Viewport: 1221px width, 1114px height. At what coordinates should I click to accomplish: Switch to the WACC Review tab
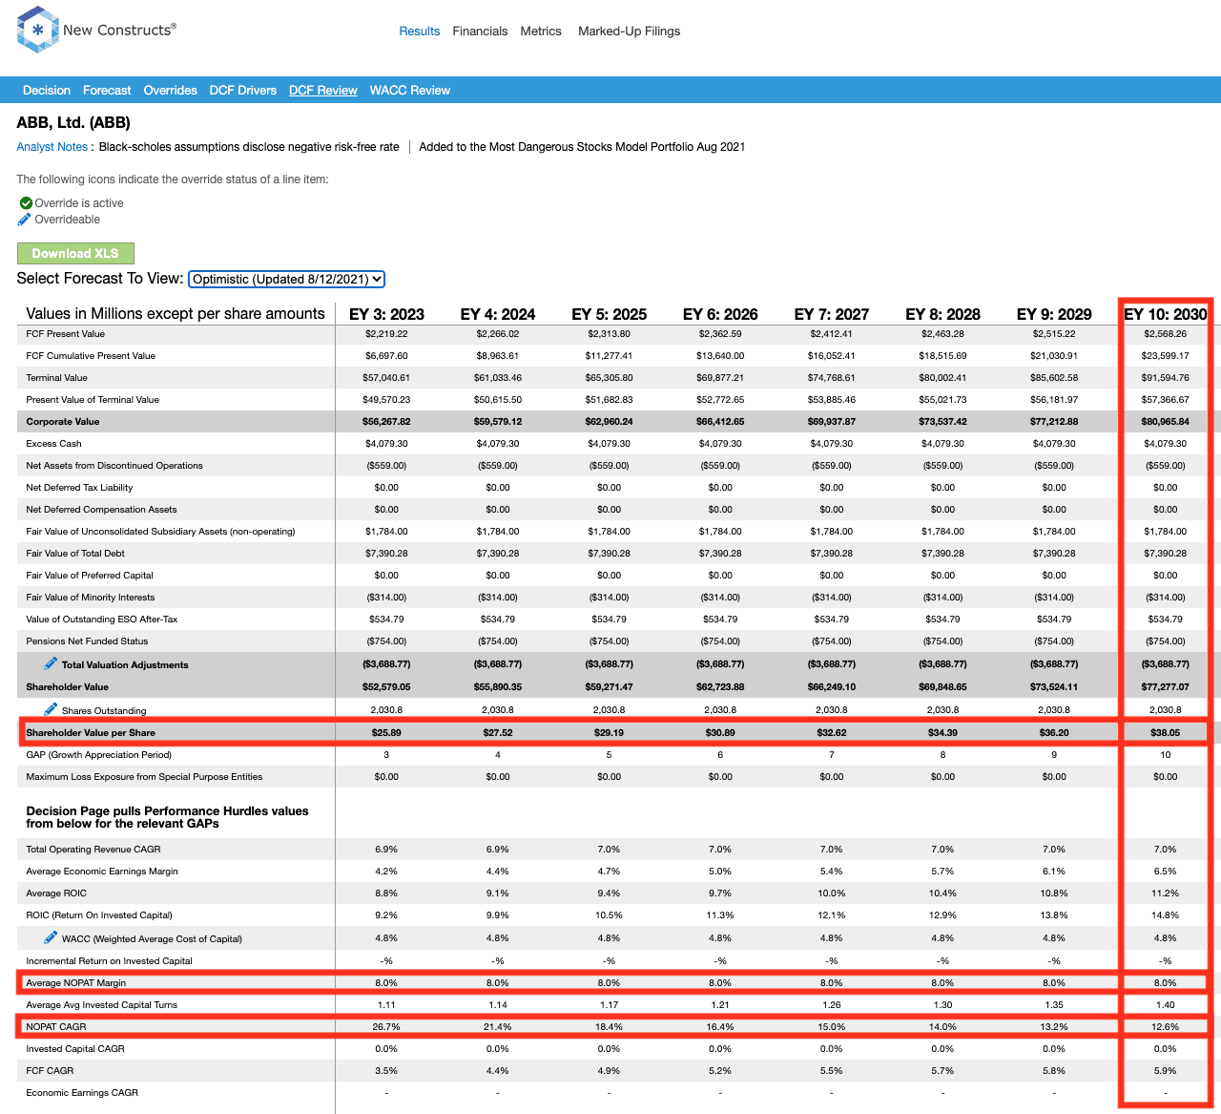[409, 91]
